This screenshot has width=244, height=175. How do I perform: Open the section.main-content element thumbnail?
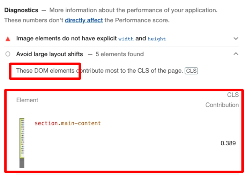(x=22, y=143)
